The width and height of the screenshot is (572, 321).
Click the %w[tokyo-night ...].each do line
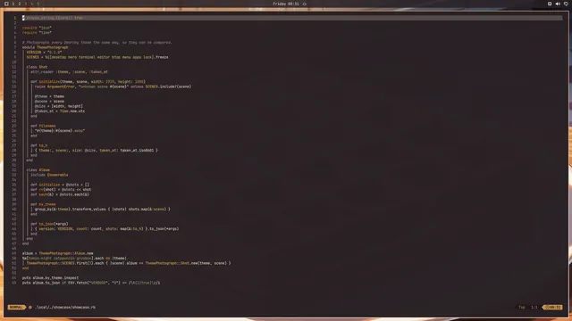coord(74,258)
